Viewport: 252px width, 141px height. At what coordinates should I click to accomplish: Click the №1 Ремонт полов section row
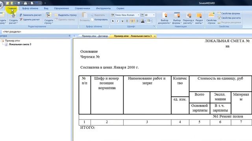(165, 117)
